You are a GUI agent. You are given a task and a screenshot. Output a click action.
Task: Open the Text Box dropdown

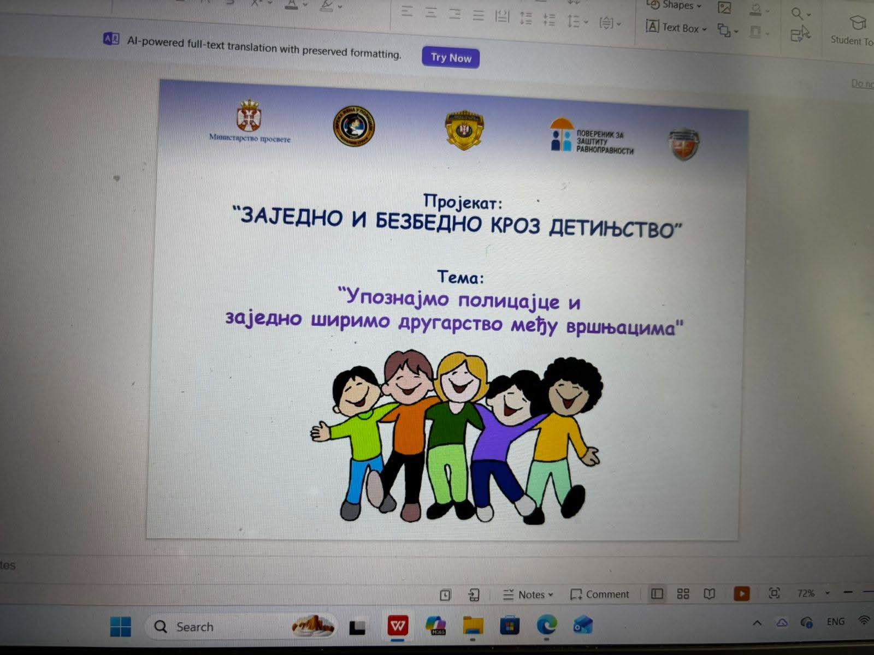pyautogui.click(x=676, y=27)
